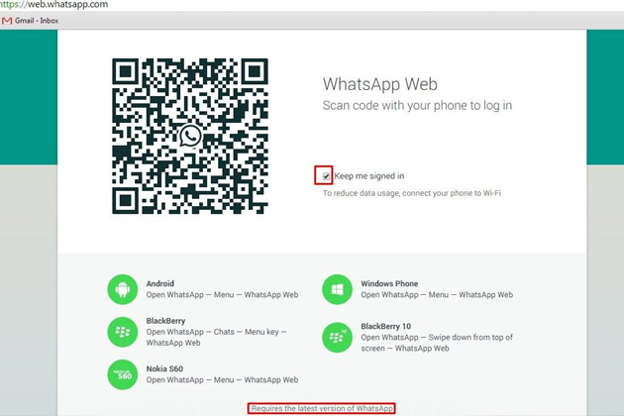Image resolution: width=624 pixels, height=416 pixels.
Task: Click the WhatsApp logo inside QR code
Action: pyautogui.click(x=191, y=136)
